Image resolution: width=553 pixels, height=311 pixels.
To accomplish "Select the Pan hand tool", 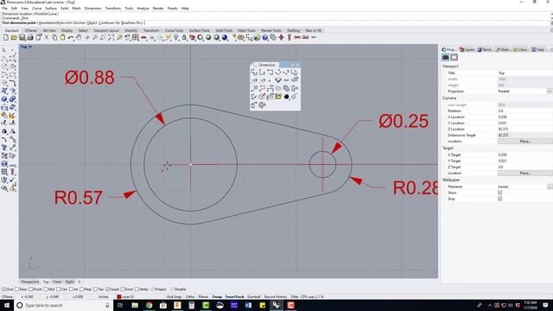I will click(x=79, y=37).
